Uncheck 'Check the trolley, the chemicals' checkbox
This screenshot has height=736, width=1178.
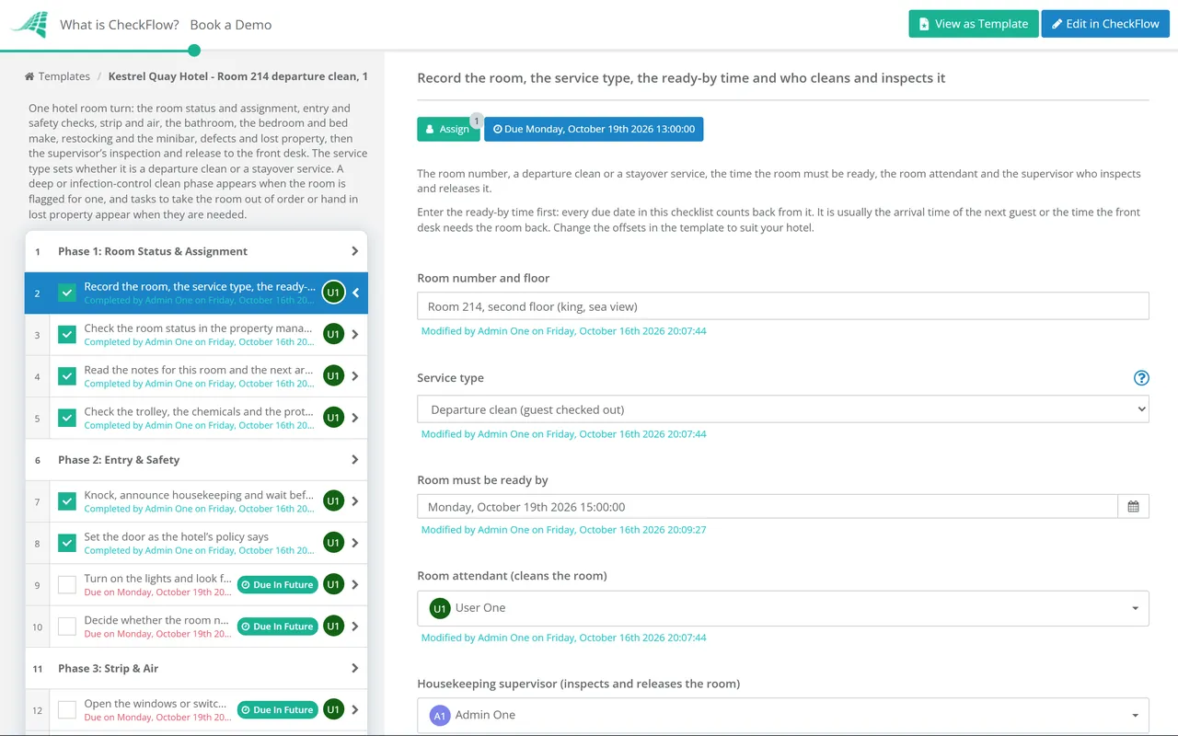pos(67,418)
